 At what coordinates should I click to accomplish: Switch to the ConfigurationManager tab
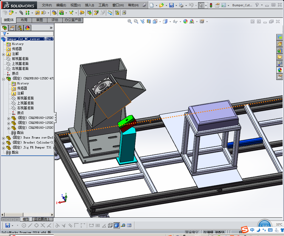pos(20,28)
